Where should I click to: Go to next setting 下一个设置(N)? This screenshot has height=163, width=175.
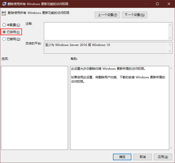pos(135,15)
